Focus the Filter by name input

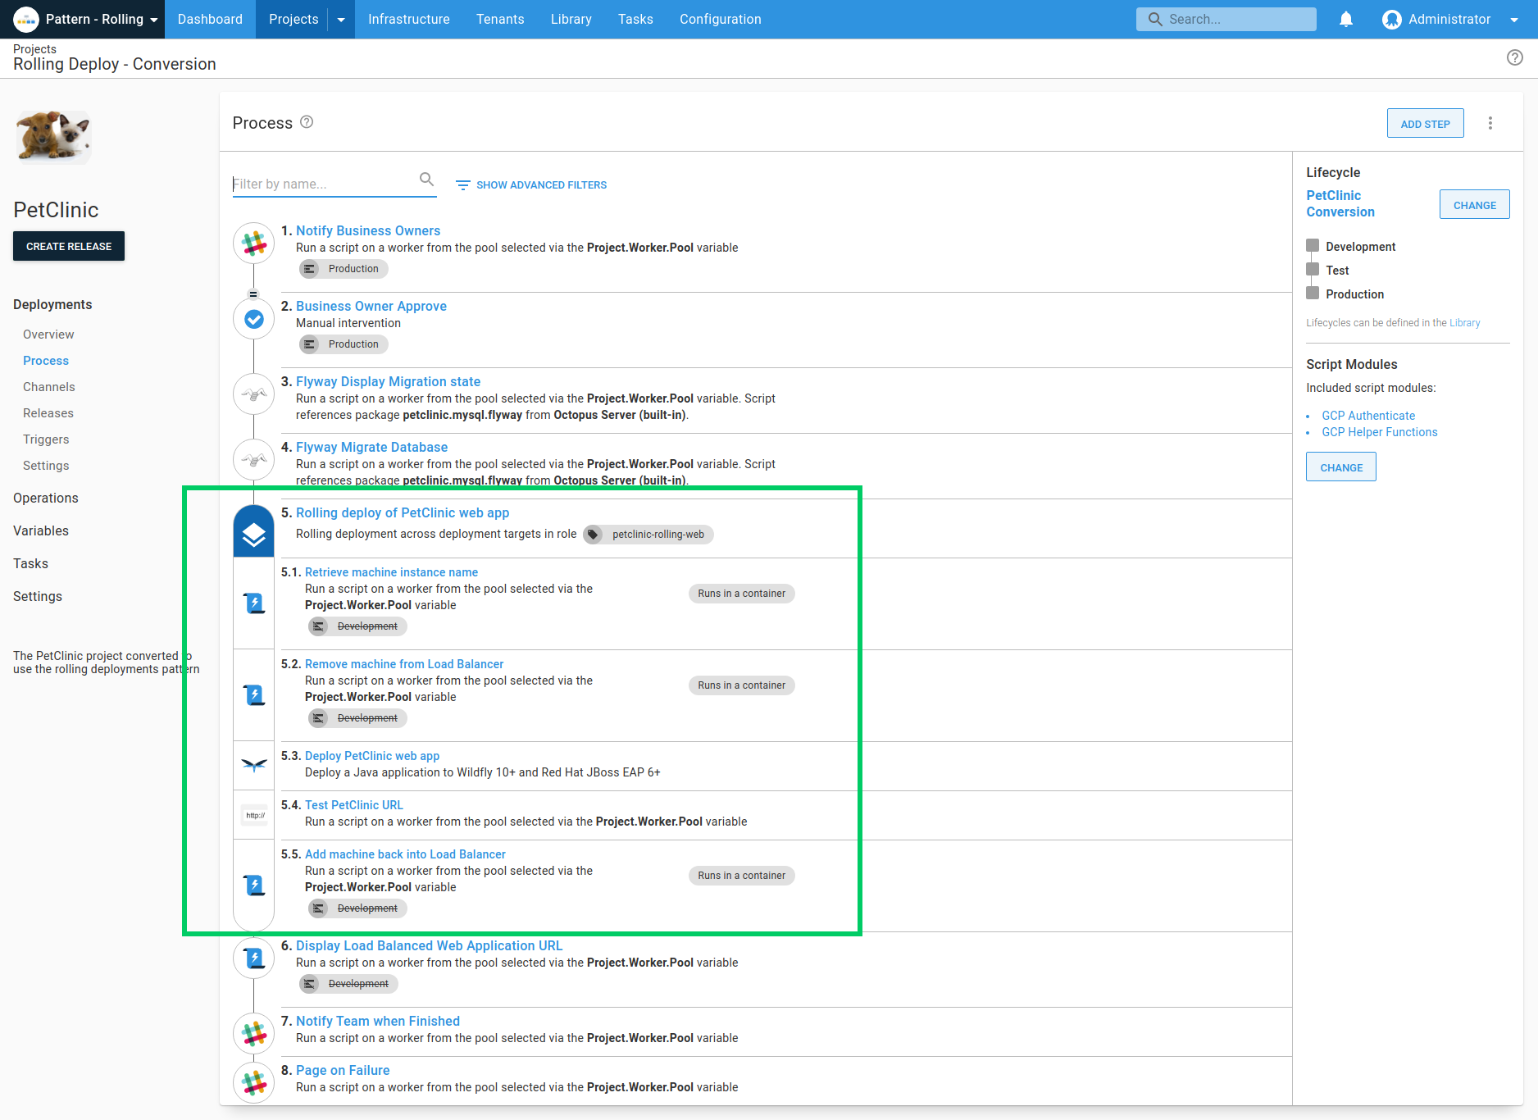coord(324,184)
